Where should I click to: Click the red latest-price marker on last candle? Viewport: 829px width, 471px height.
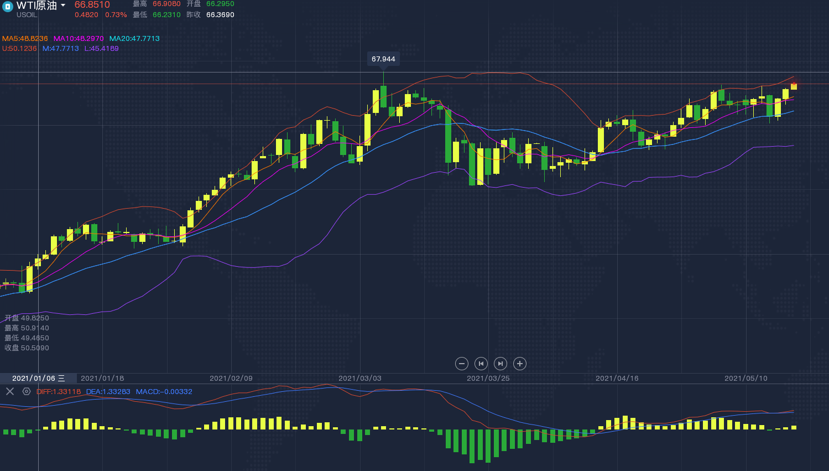pyautogui.click(x=794, y=85)
